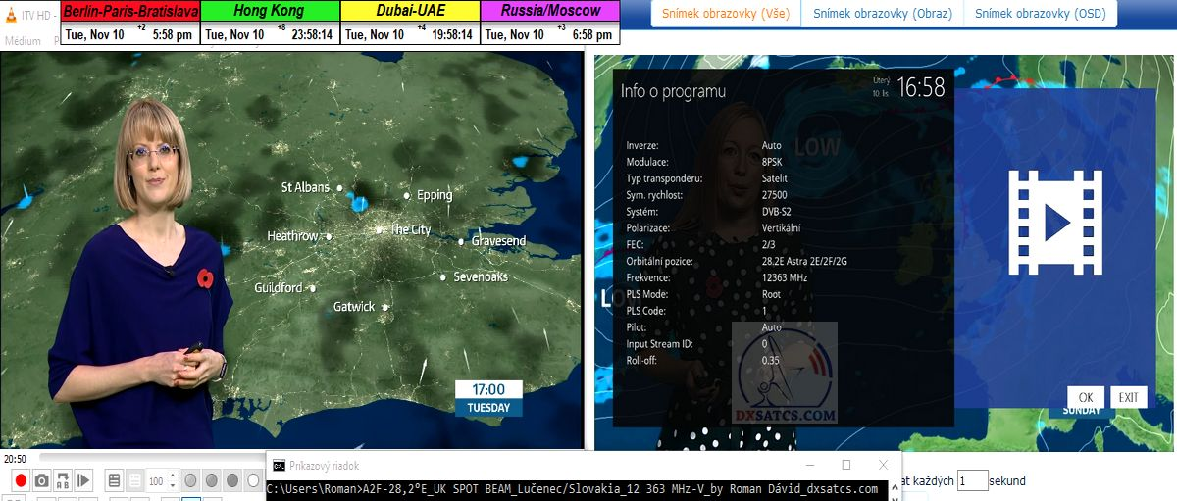Click the Command Prompt window icon
The height and width of the screenshot is (501, 1177).
point(279,465)
